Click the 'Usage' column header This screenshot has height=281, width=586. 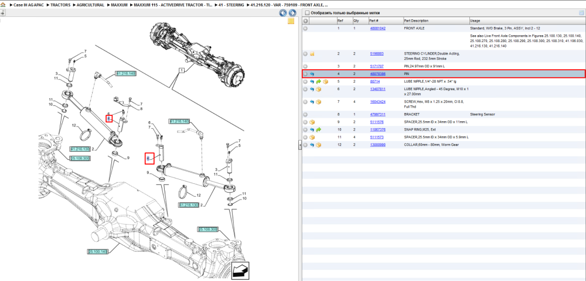pyautogui.click(x=527, y=21)
